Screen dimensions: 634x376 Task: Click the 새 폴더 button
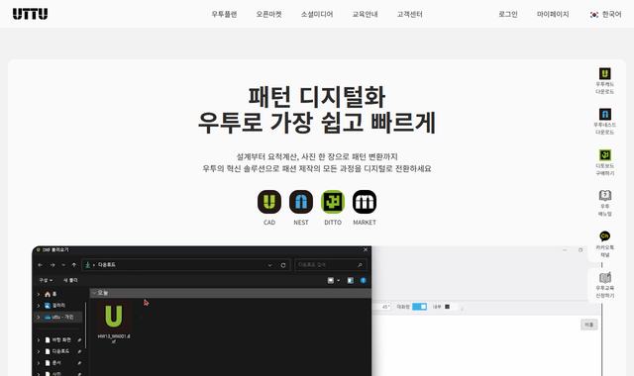70,280
